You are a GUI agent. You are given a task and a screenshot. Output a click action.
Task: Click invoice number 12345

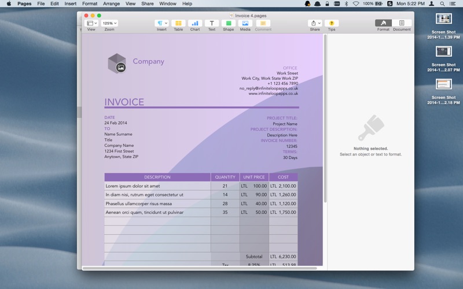coord(292,146)
